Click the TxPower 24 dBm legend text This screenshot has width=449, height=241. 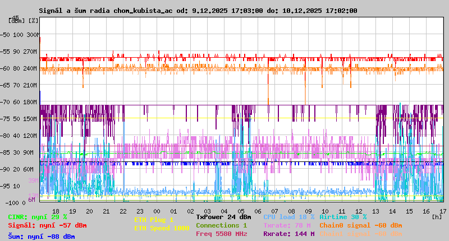223,217
